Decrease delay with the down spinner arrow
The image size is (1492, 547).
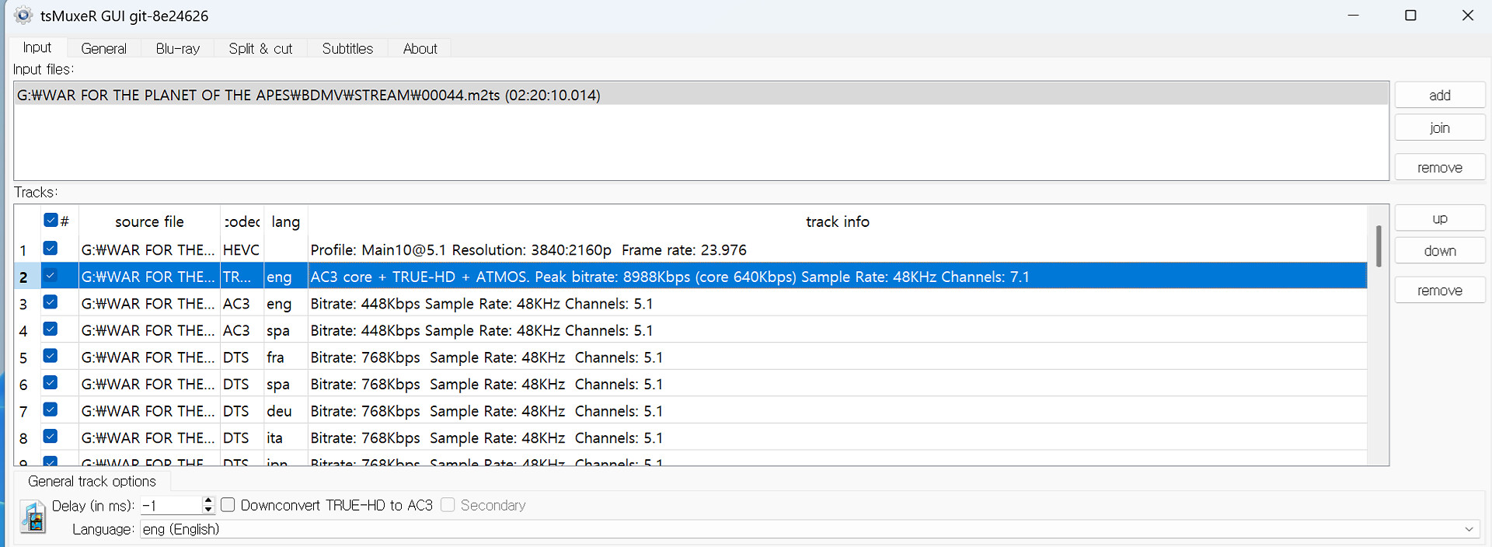coord(207,510)
